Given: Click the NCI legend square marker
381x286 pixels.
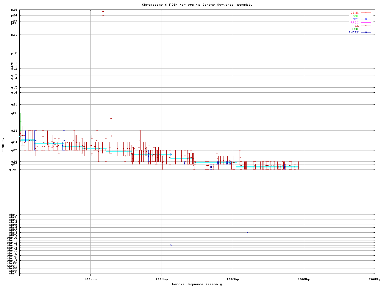Looking at the screenshot, I should (366, 19).
